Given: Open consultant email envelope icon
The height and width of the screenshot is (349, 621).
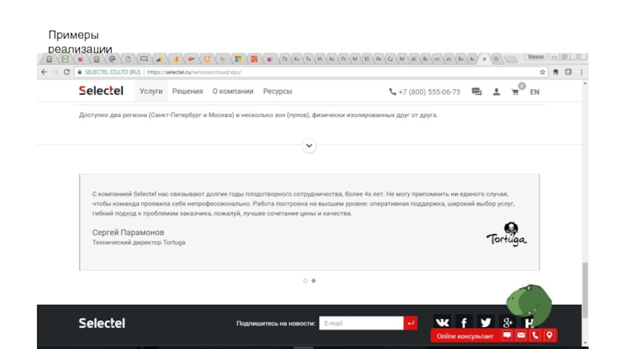Looking at the screenshot, I should coord(521,336).
